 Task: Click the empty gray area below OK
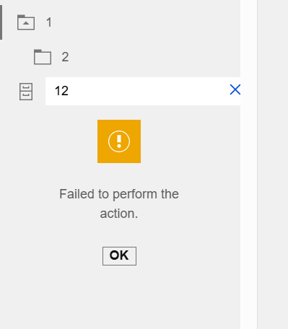[120, 297]
